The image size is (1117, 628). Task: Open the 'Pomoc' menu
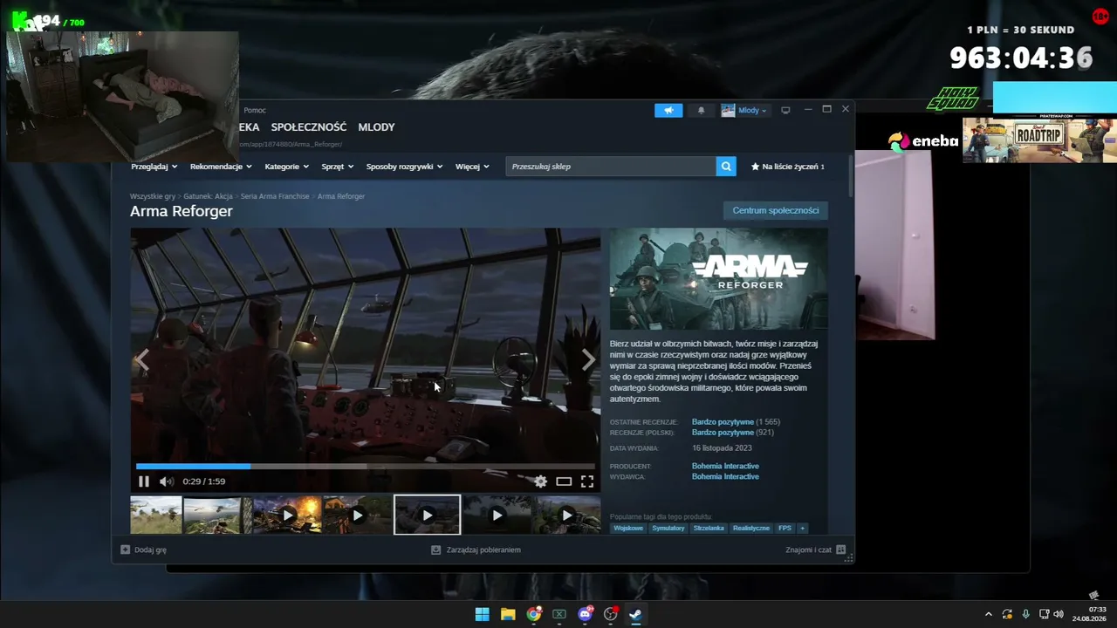click(255, 110)
